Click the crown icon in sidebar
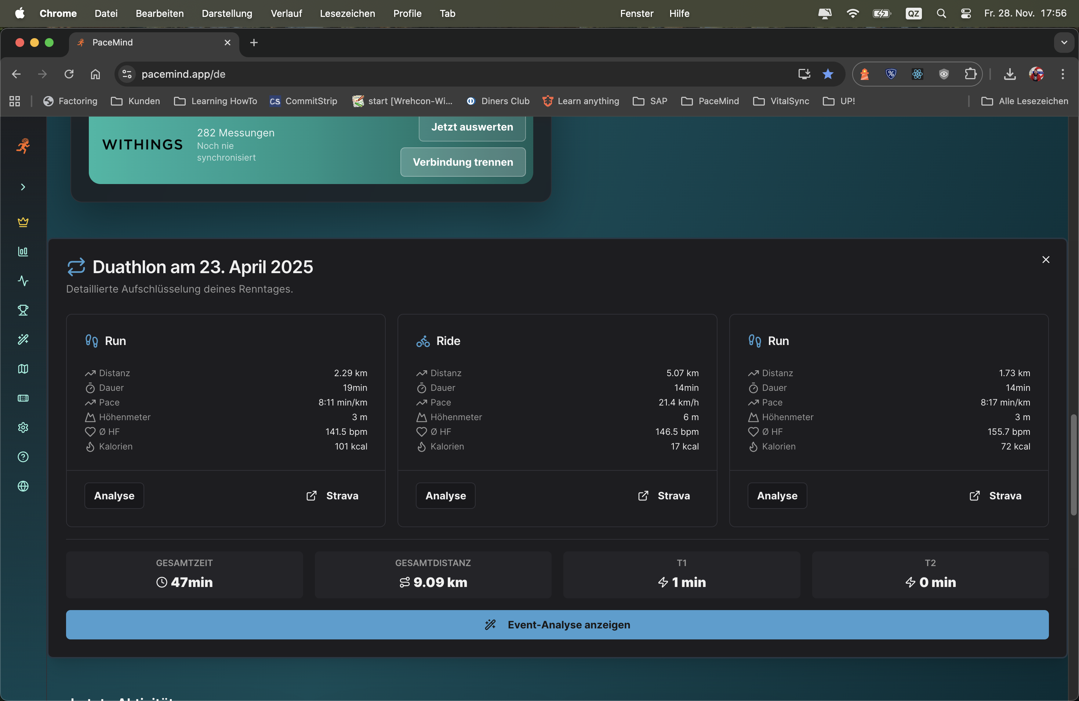The height and width of the screenshot is (701, 1079). click(x=23, y=222)
